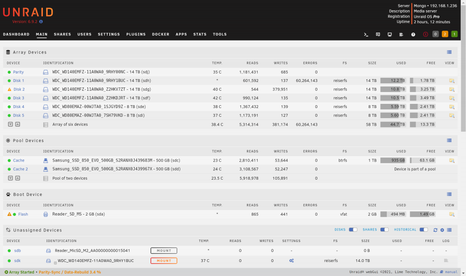Toggle Boot Device section list view
Viewport: 466px width, 276px height.
tap(449, 195)
